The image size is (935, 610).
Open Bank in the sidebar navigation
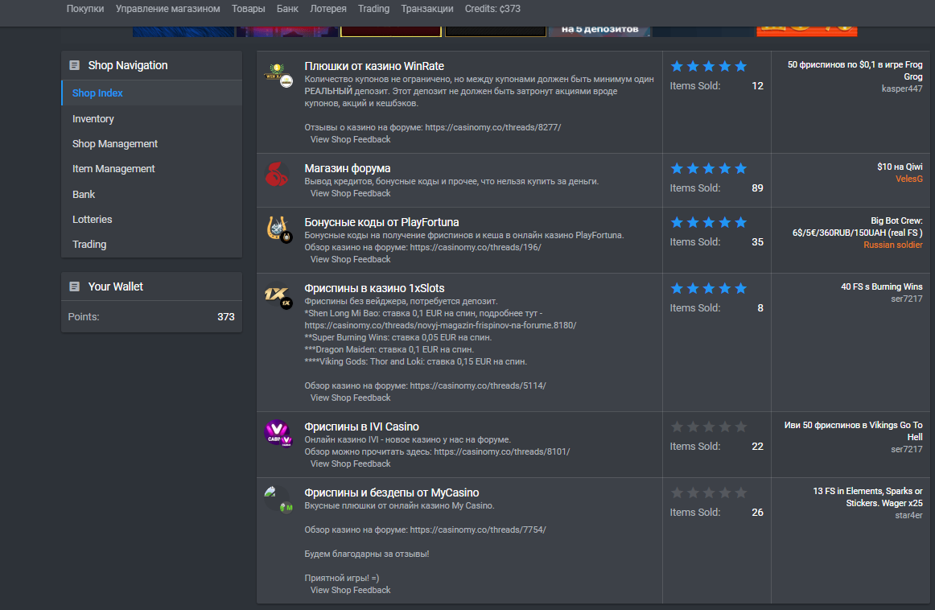coord(152,195)
